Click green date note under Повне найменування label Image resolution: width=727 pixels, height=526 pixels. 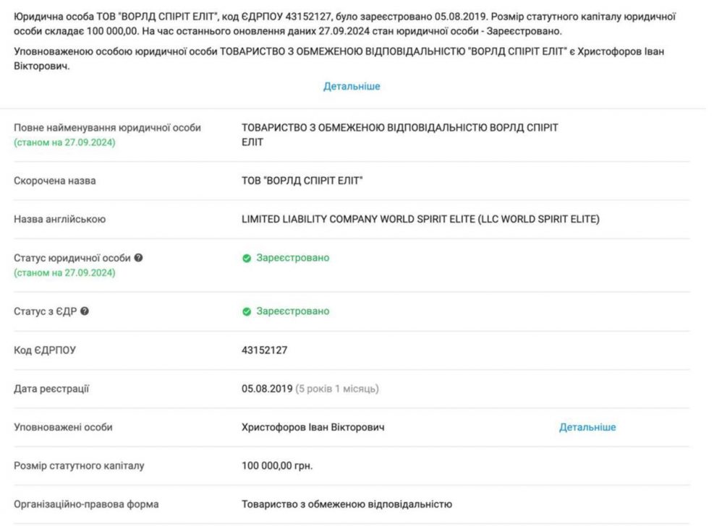click(64, 142)
